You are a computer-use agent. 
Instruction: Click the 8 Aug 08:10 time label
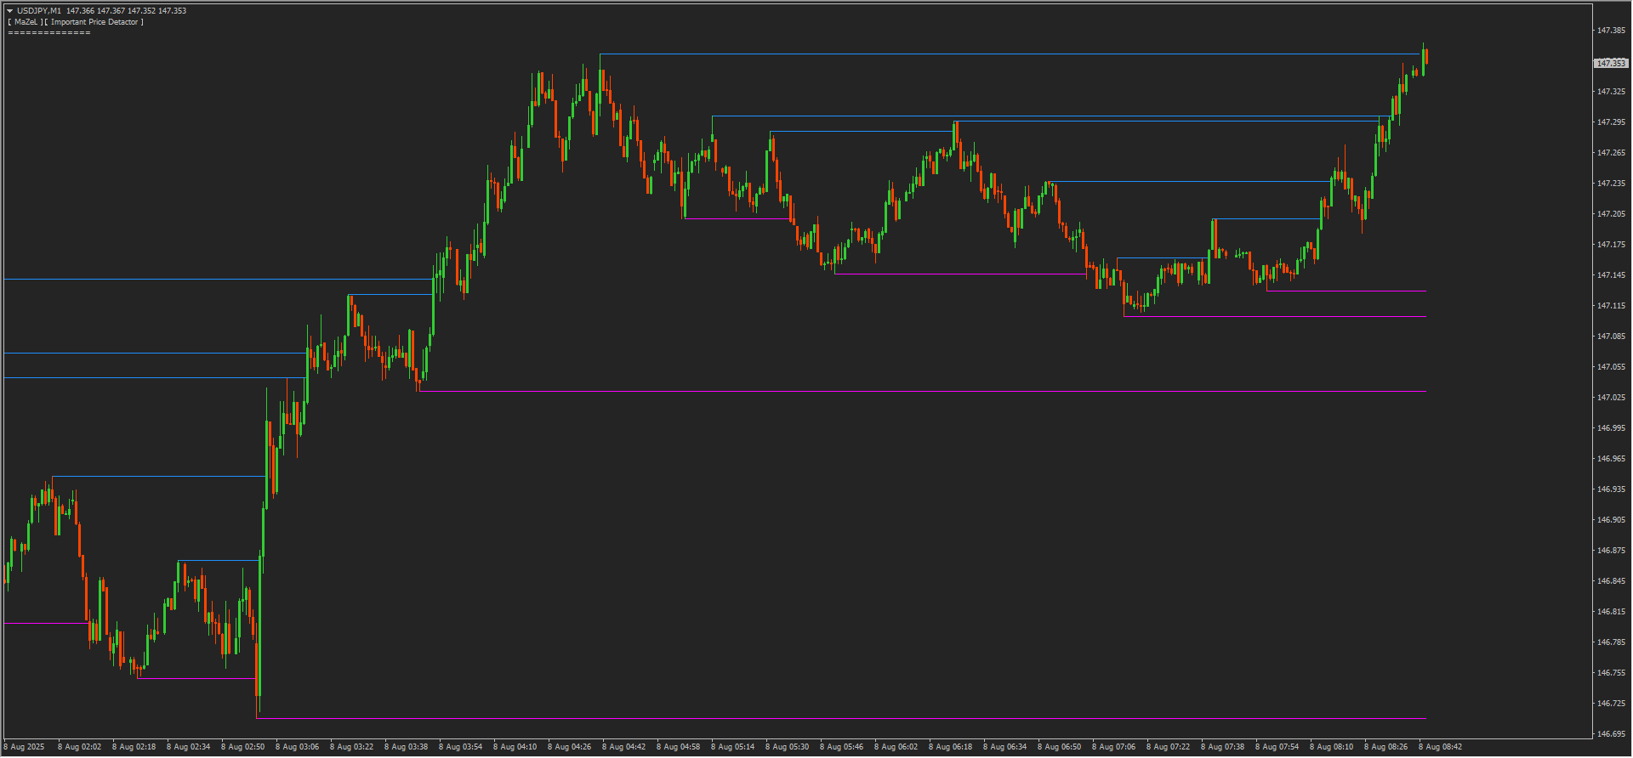pyautogui.click(x=1331, y=748)
